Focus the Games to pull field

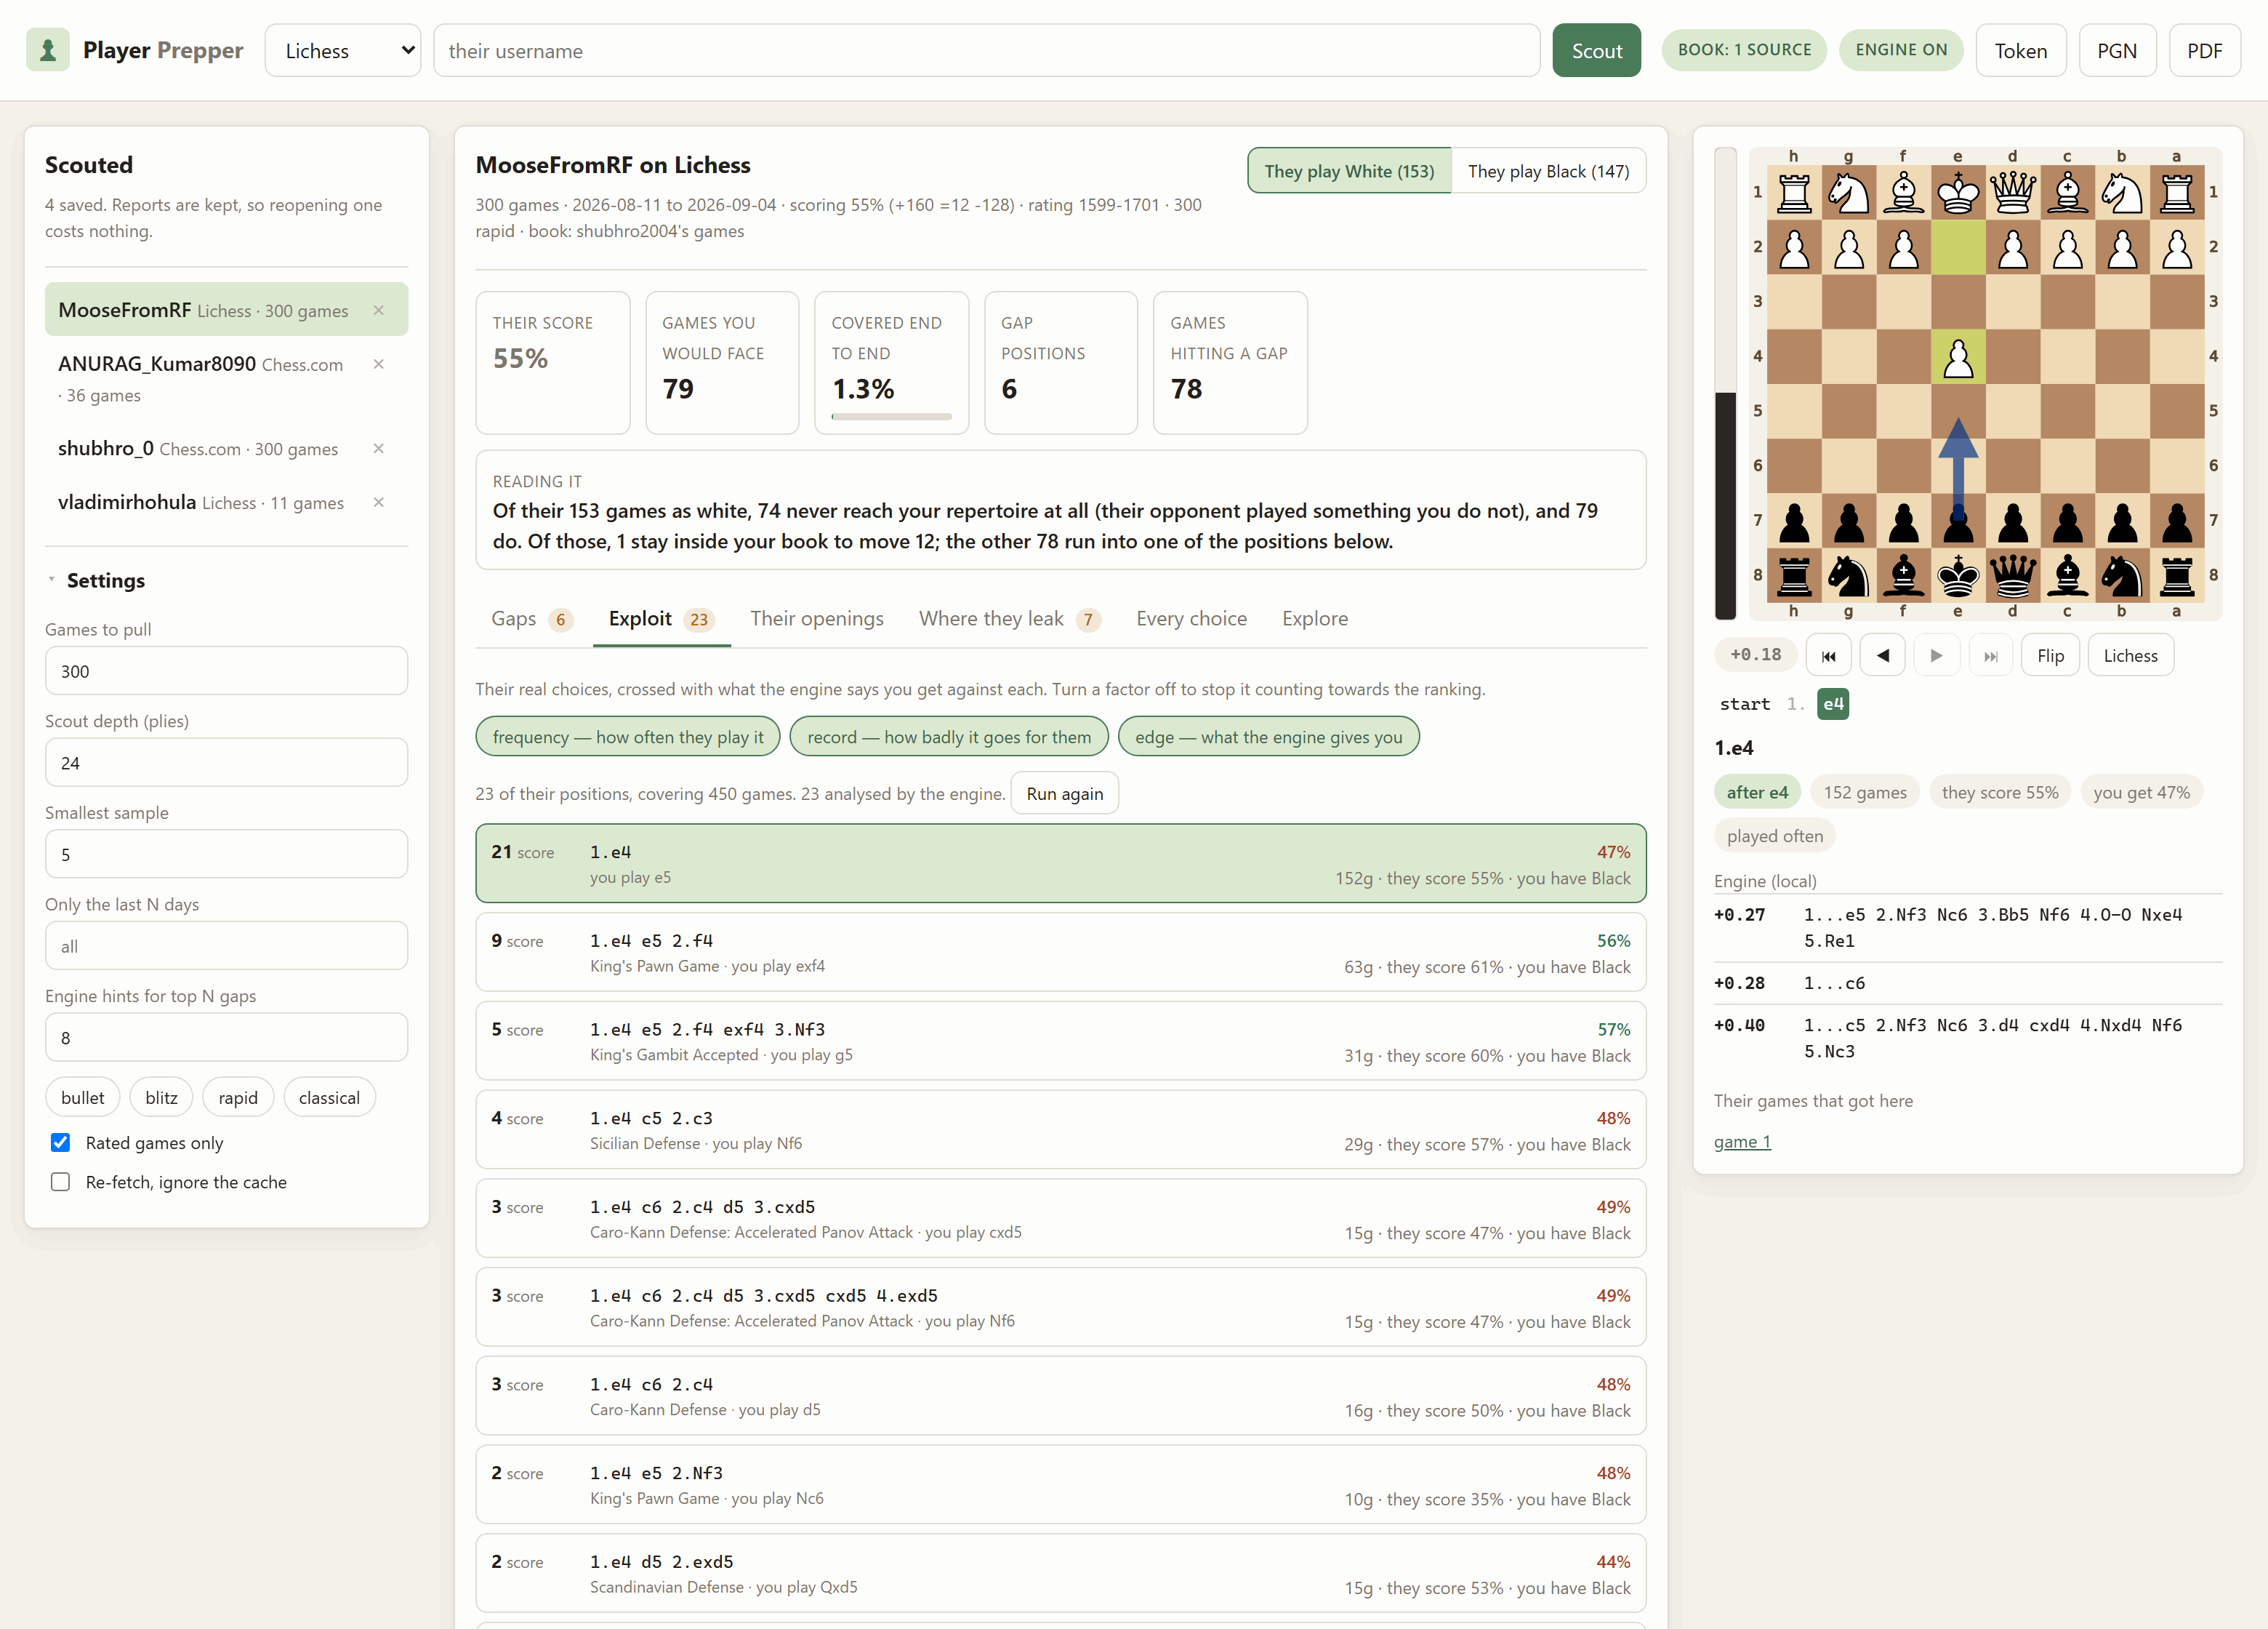click(226, 671)
